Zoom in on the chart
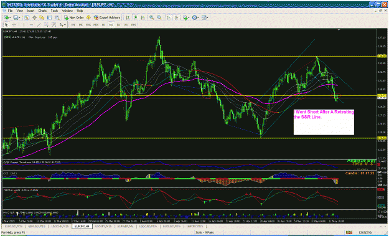This screenshot has height=236, width=389. (152, 17)
